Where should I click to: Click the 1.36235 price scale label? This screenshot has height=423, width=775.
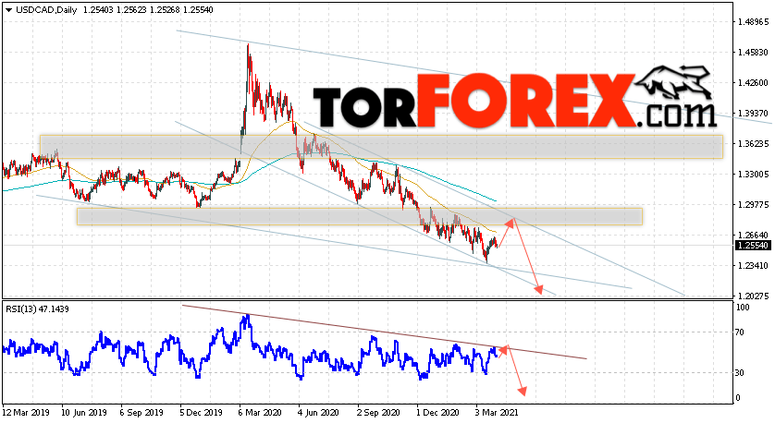tap(753, 144)
